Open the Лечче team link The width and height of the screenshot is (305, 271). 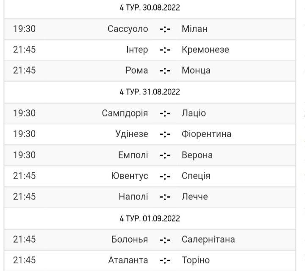(x=194, y=196)
